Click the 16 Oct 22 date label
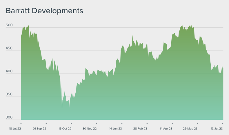Viewport: 229px width, 135px height. tap(65, 128)
